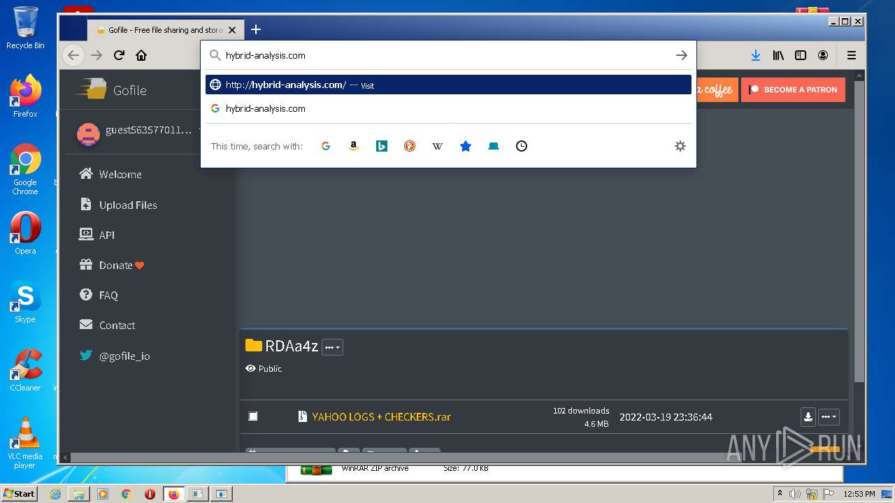The width and height of the screenshot is (895, 503).
Task: Click Firefox taskbar button
Action: (x=173, y=494)
